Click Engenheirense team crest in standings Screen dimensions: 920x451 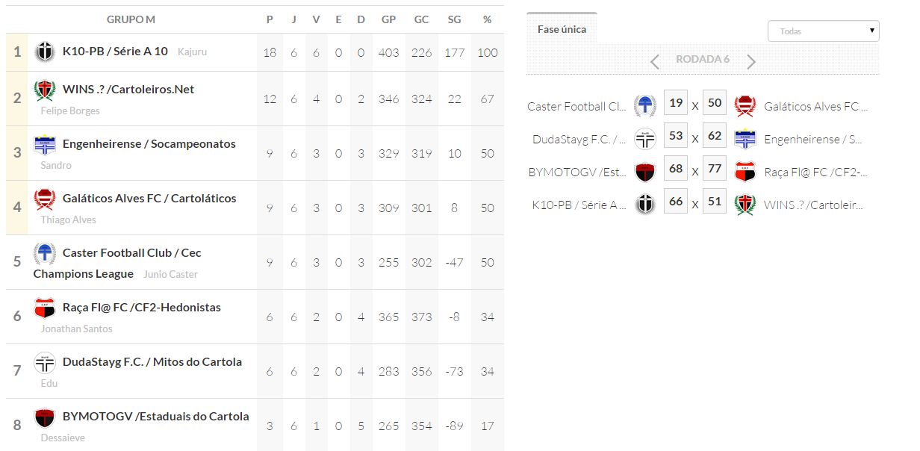coord(45,145)
